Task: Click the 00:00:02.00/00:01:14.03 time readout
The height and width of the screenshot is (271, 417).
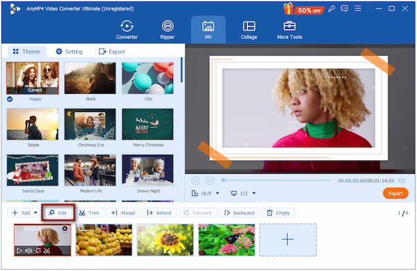Action: pos(366,181)
